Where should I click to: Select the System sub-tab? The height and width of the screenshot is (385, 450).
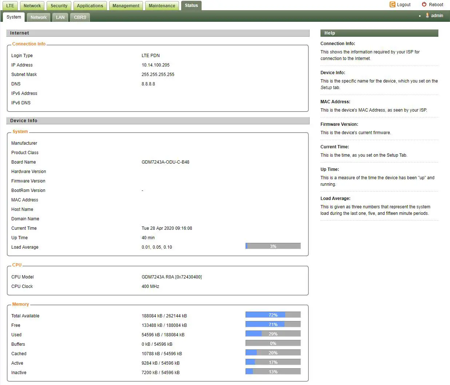(x=14, y=17)
